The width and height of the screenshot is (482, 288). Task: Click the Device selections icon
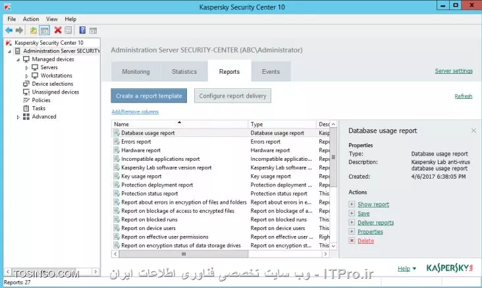26,84
